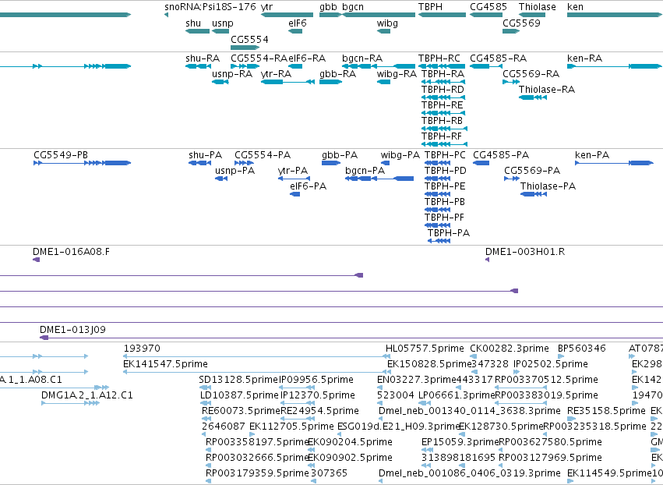Click the RE35158.5prime EST label

tap(606, 411)
